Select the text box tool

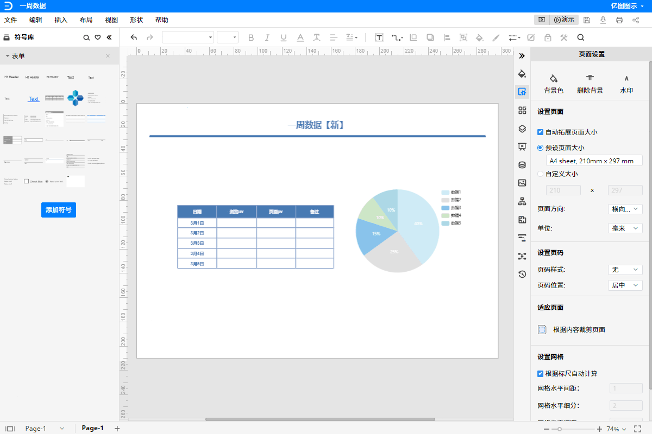point(379,37)
